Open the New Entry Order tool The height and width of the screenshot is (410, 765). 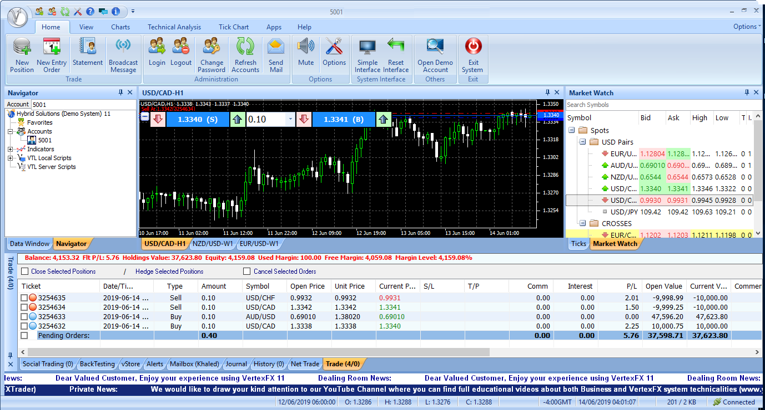52,55
